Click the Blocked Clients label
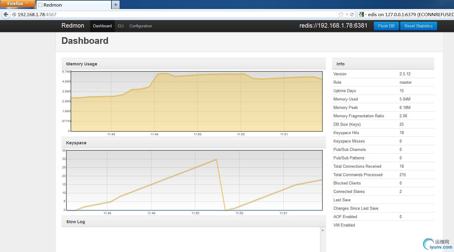Image resolution: width=454 pixels, height=252 pixels. [347, 183]
